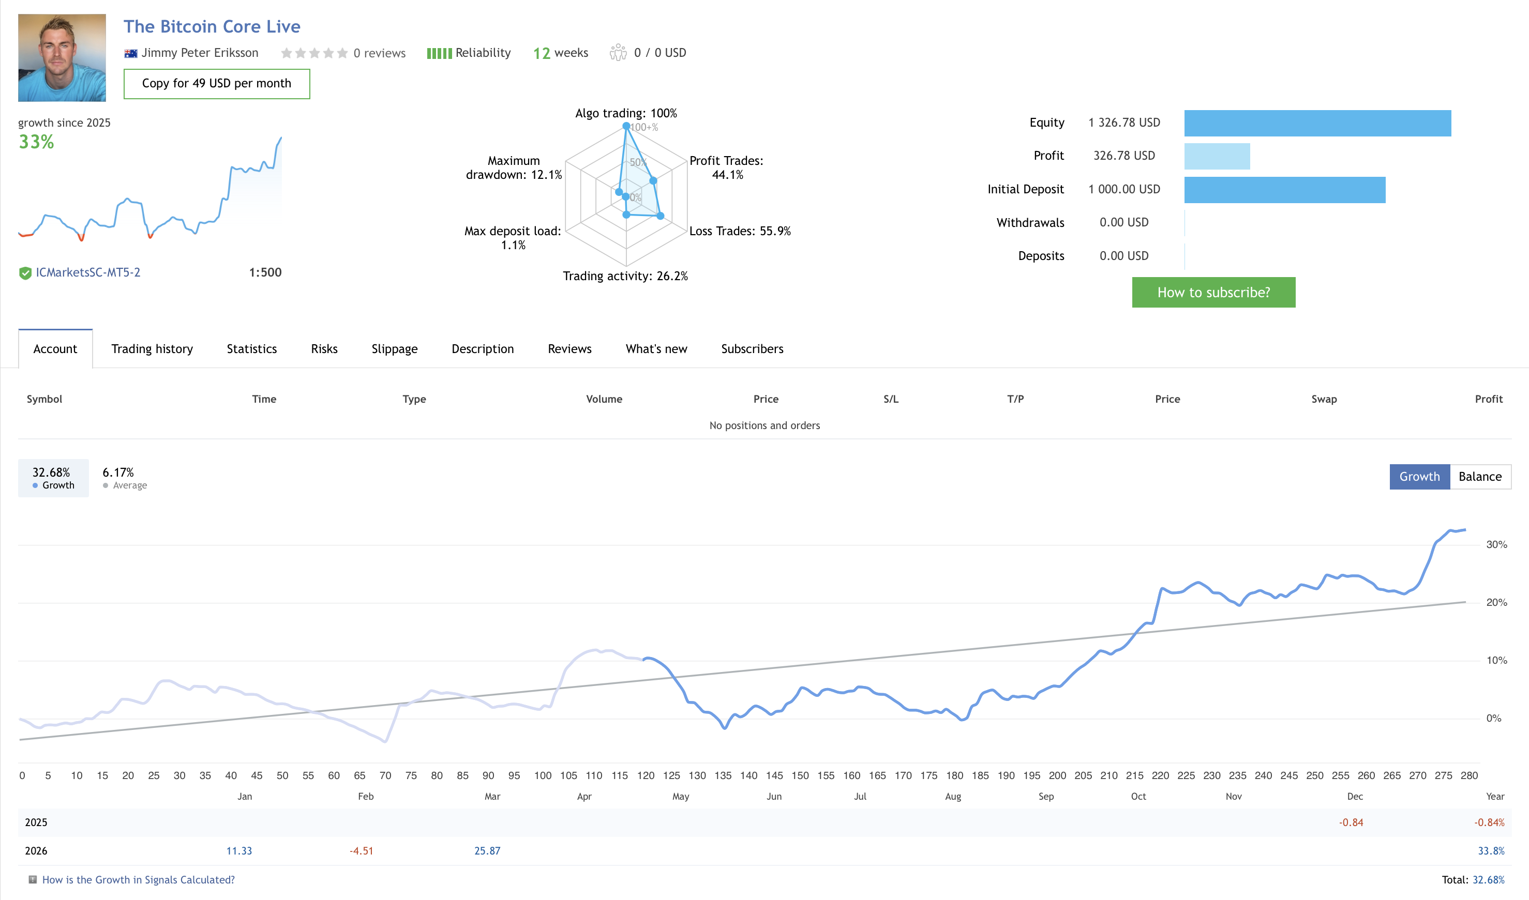1529x900 pixels.
Task: Switch to the Risks tab
Action: (324, 349)
